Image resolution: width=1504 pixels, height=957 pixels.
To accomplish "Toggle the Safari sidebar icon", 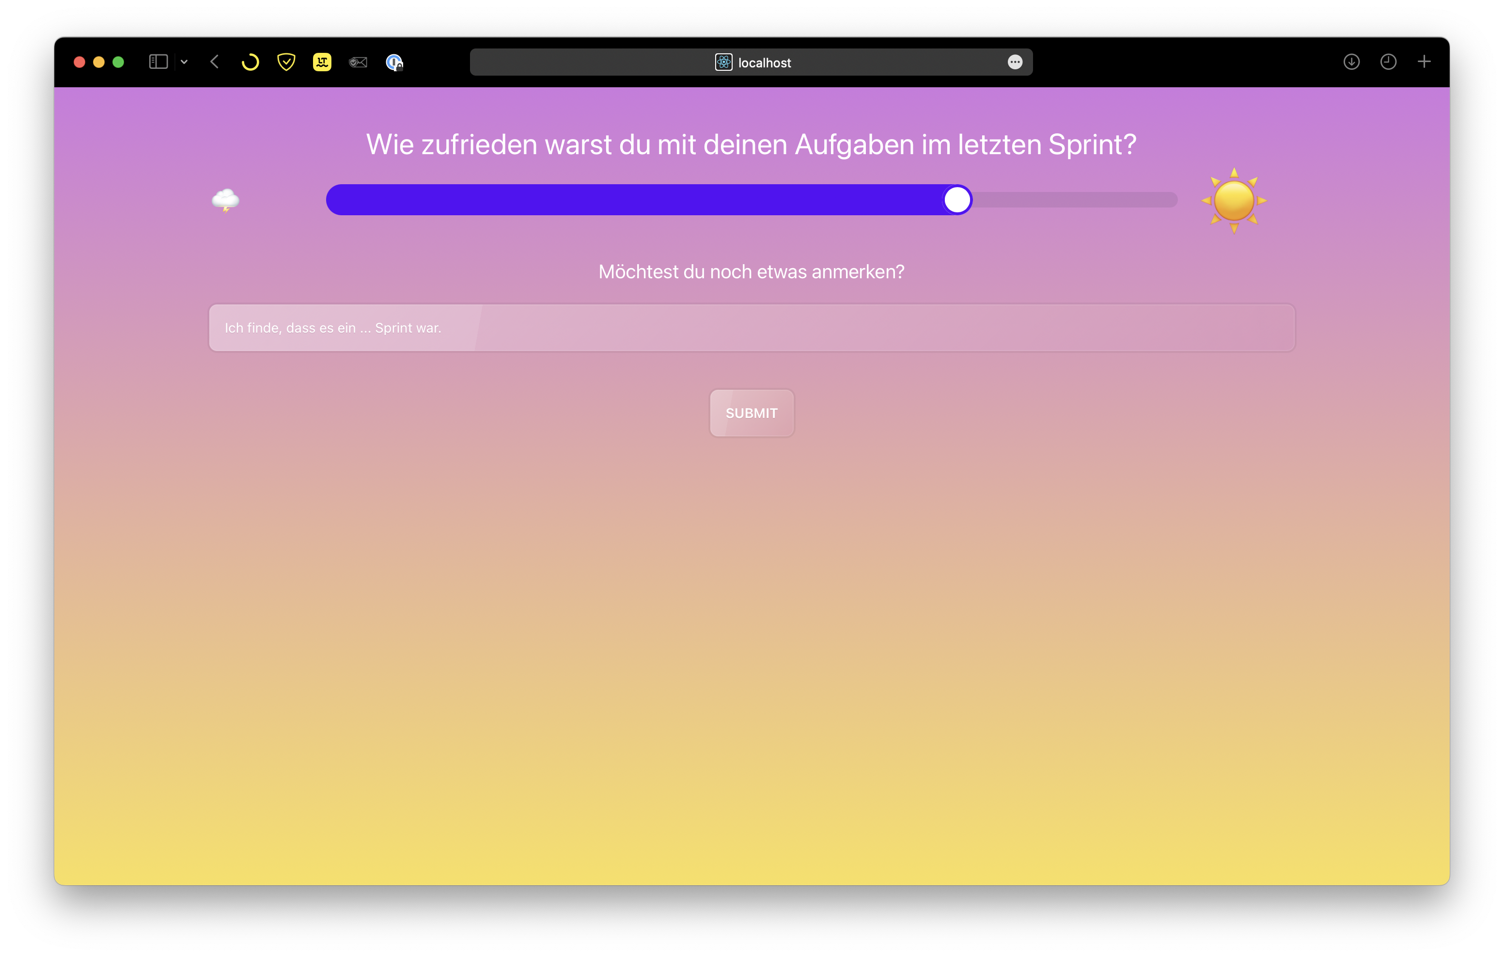I will (158, 62).
